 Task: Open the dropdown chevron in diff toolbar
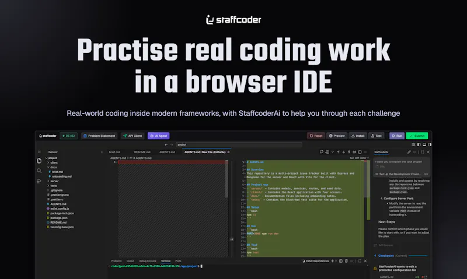coord(333,152)
